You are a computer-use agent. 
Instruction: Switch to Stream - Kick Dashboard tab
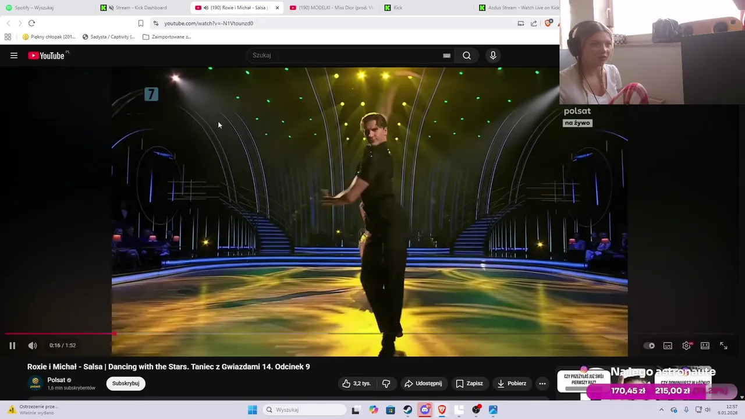(x=143, y=8)
